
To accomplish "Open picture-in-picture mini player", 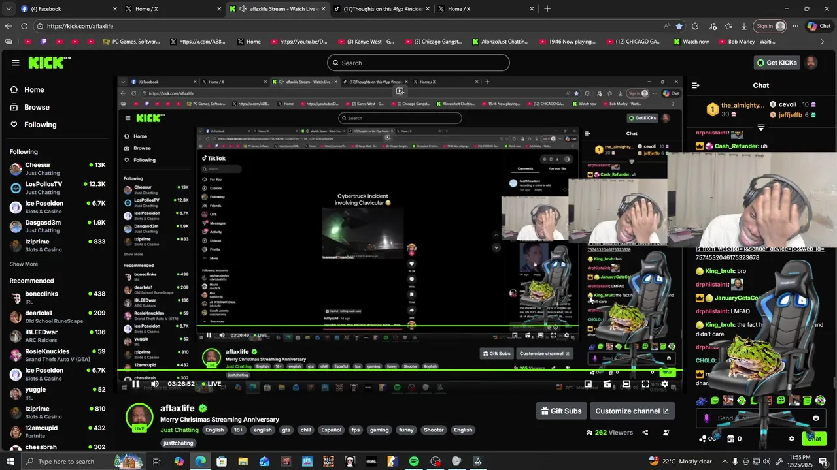I will point(588,384).
